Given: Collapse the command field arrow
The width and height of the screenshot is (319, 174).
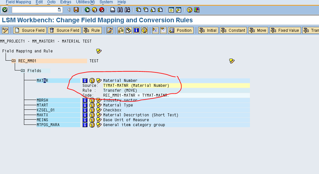Looking at the screenshot, I should [69, 10].
